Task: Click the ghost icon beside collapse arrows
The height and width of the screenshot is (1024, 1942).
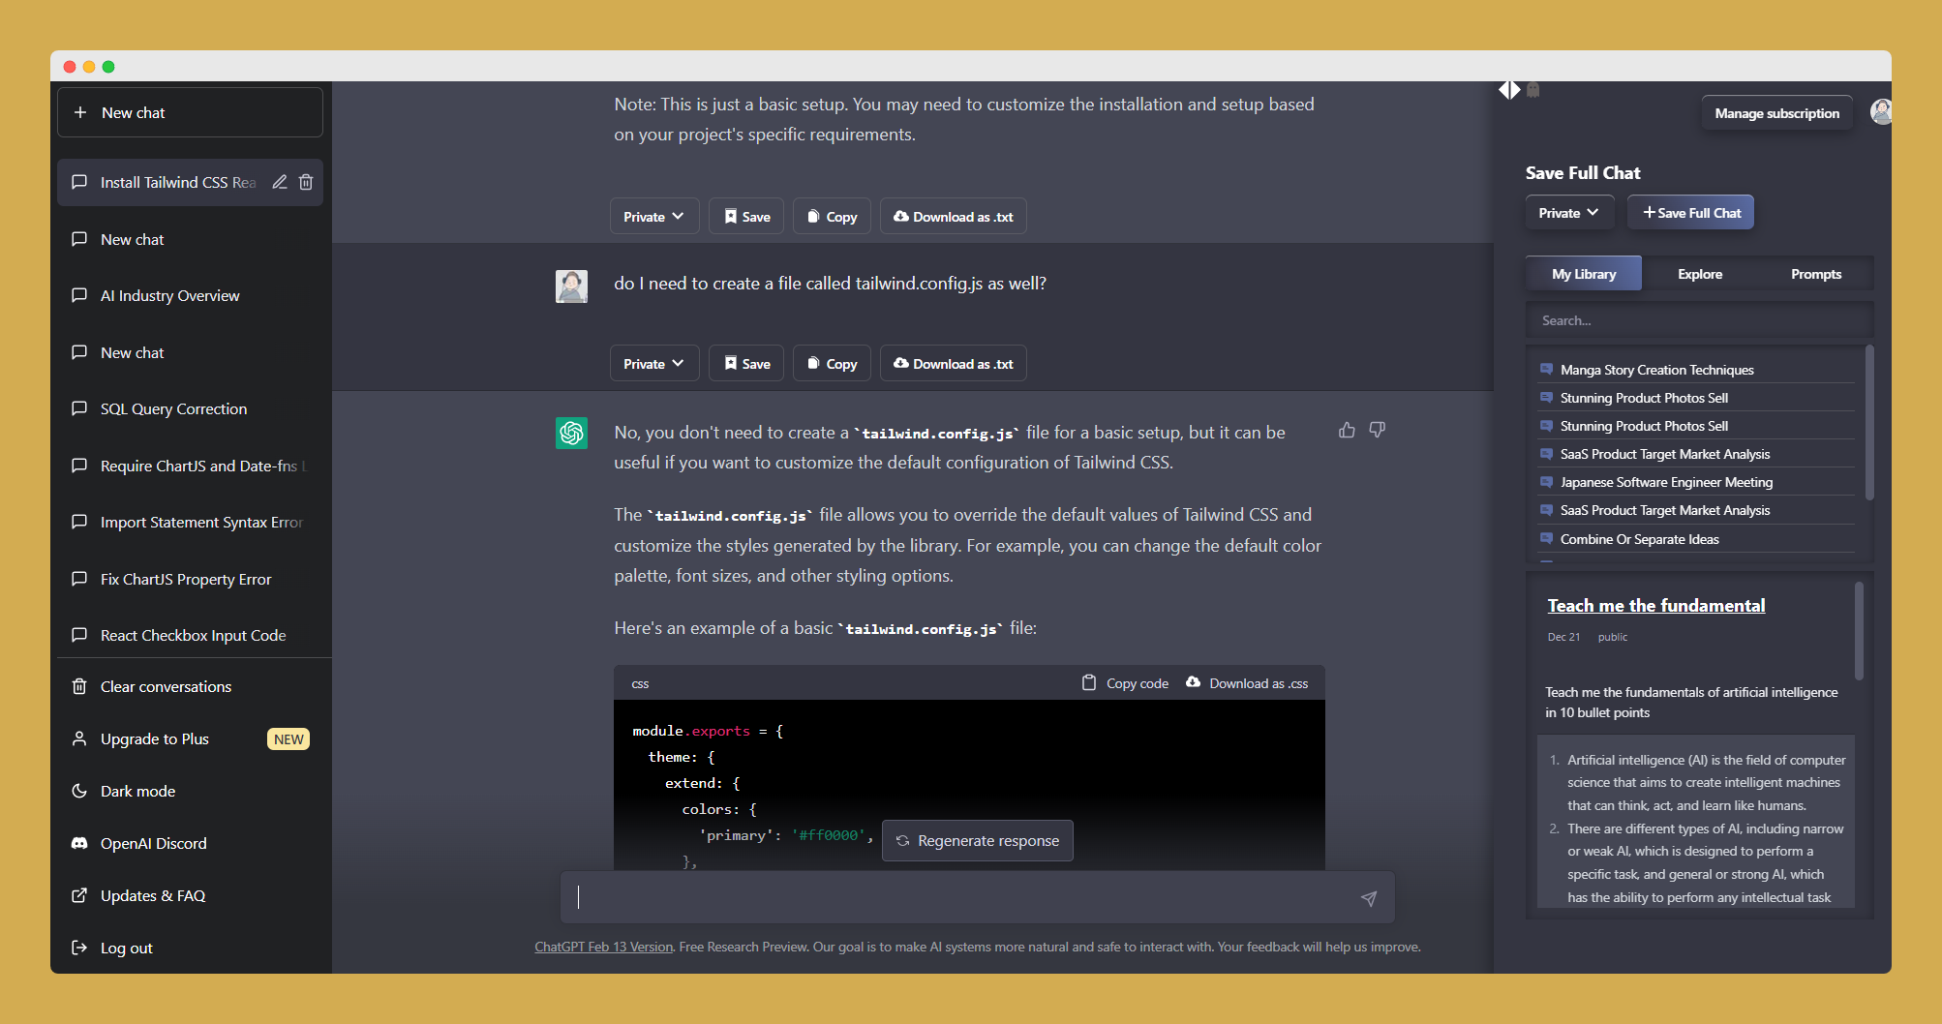Action: [1533, 90]
